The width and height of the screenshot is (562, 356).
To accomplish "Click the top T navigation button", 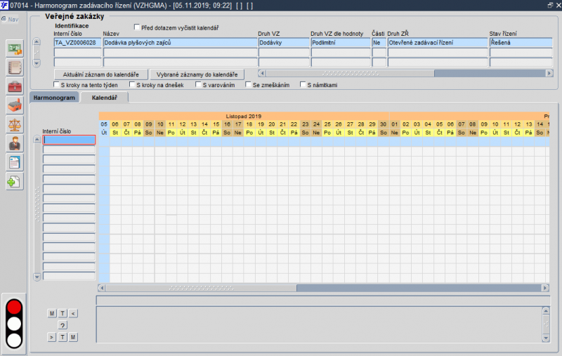I will click(x=63, y=313).
